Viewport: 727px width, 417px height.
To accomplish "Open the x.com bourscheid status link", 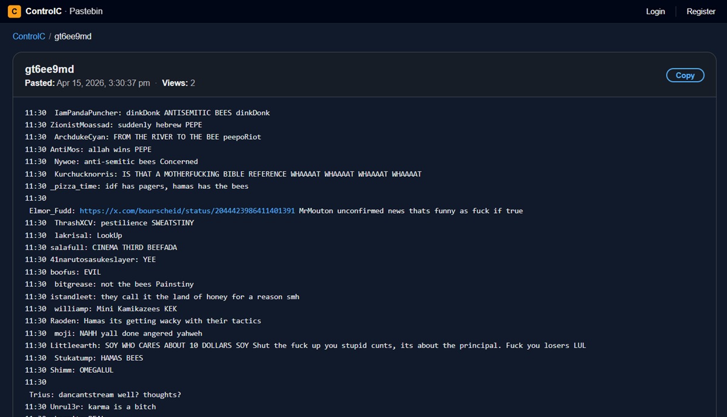I will pyautogui.click(x=187, y=211).
